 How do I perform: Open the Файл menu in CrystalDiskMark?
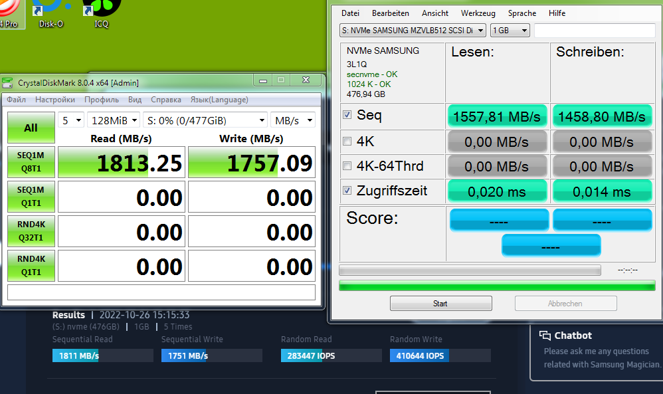tap(16, 100)
